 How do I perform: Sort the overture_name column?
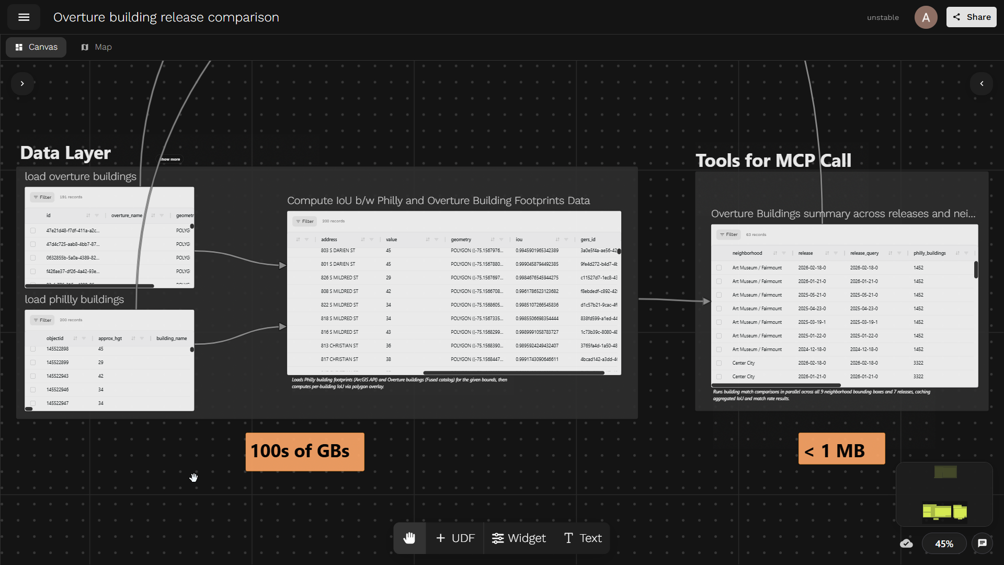153,216
